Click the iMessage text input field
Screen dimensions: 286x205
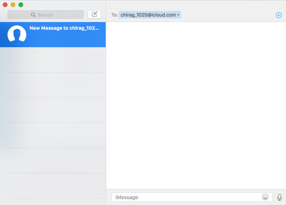[192, 197]
